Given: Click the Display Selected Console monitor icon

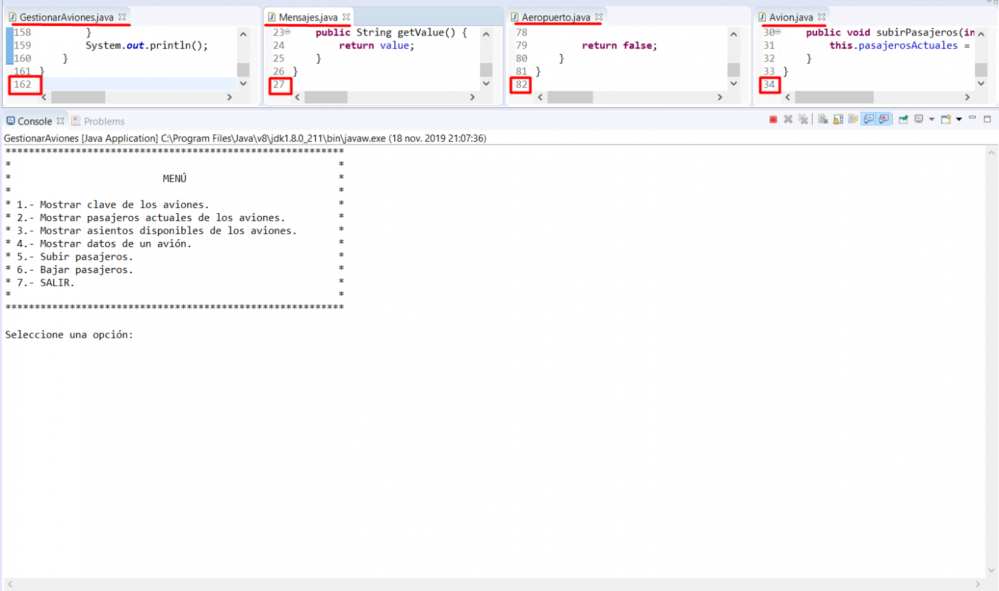Looking at the screenshot, I should [x=918, y=119].
